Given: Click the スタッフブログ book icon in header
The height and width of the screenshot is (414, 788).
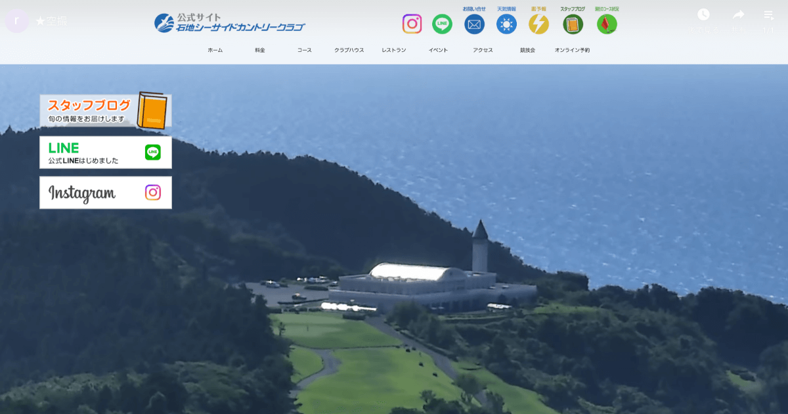Looking at the screenshot, I should coord(573,24).
